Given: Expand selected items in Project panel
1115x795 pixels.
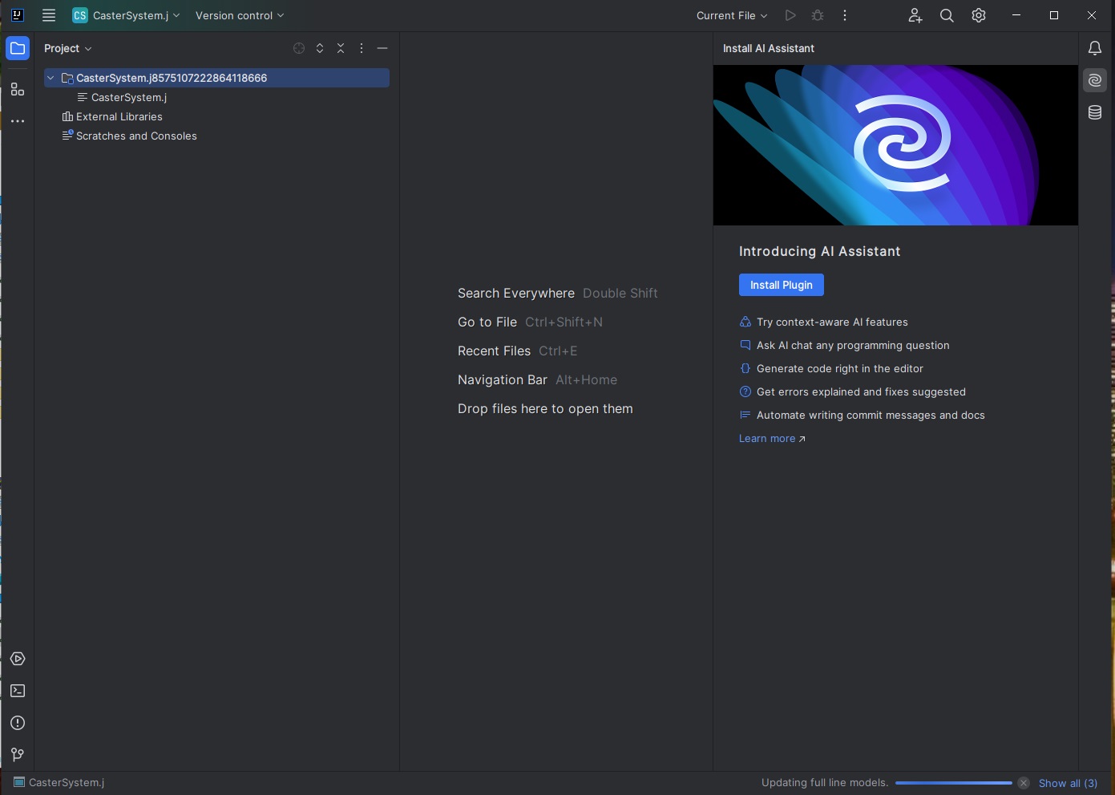Looking at the screenshot, I should click(x=320, y=48).
